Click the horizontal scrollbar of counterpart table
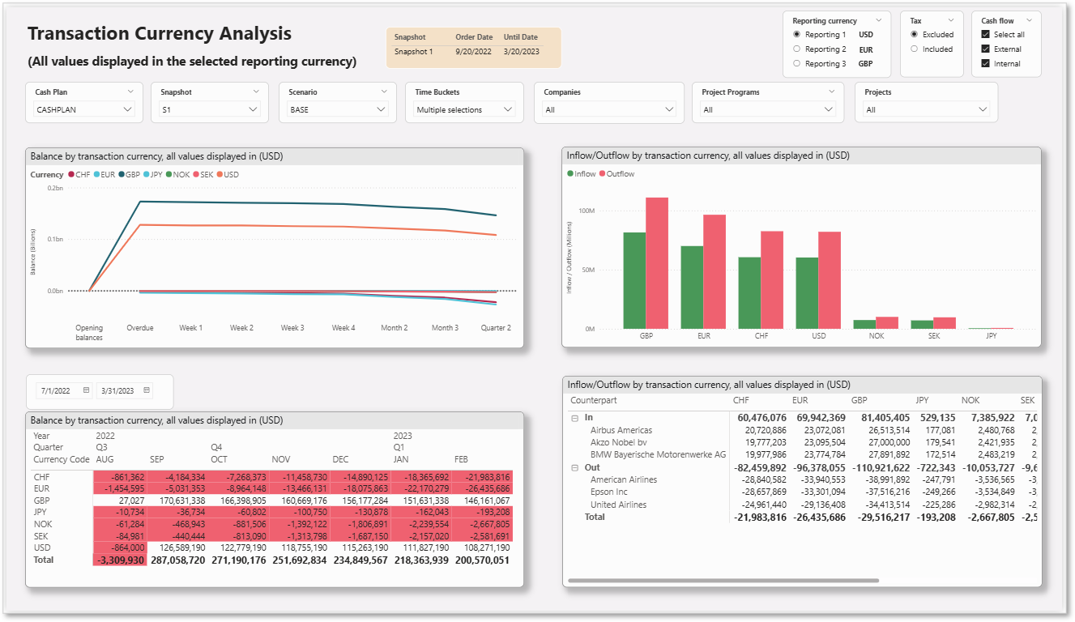Viewport: 1075px width, 622px height. coord(723,581)
